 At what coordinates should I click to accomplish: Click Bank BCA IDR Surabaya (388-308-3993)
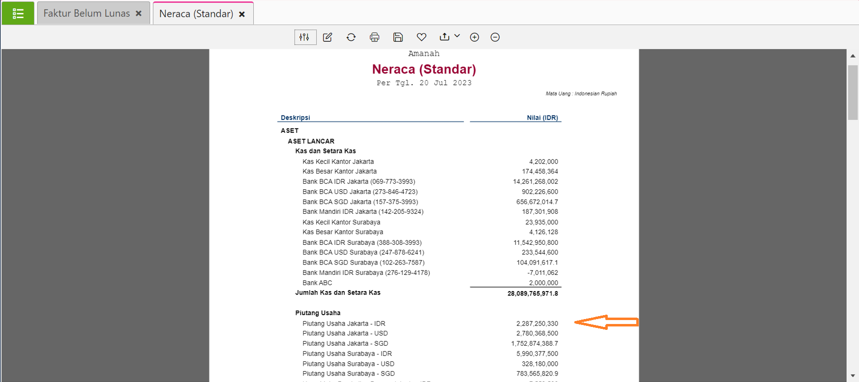362,242
